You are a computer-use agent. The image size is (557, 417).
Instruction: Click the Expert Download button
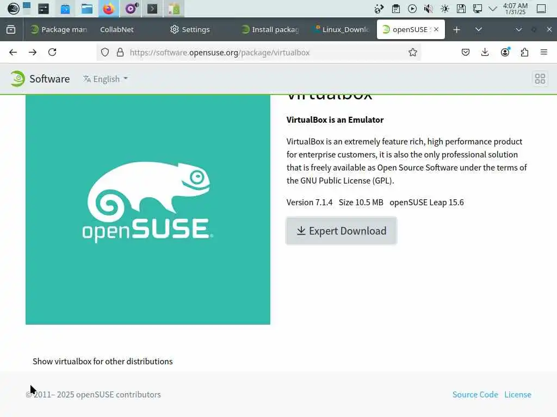click(x=342, y=231)
